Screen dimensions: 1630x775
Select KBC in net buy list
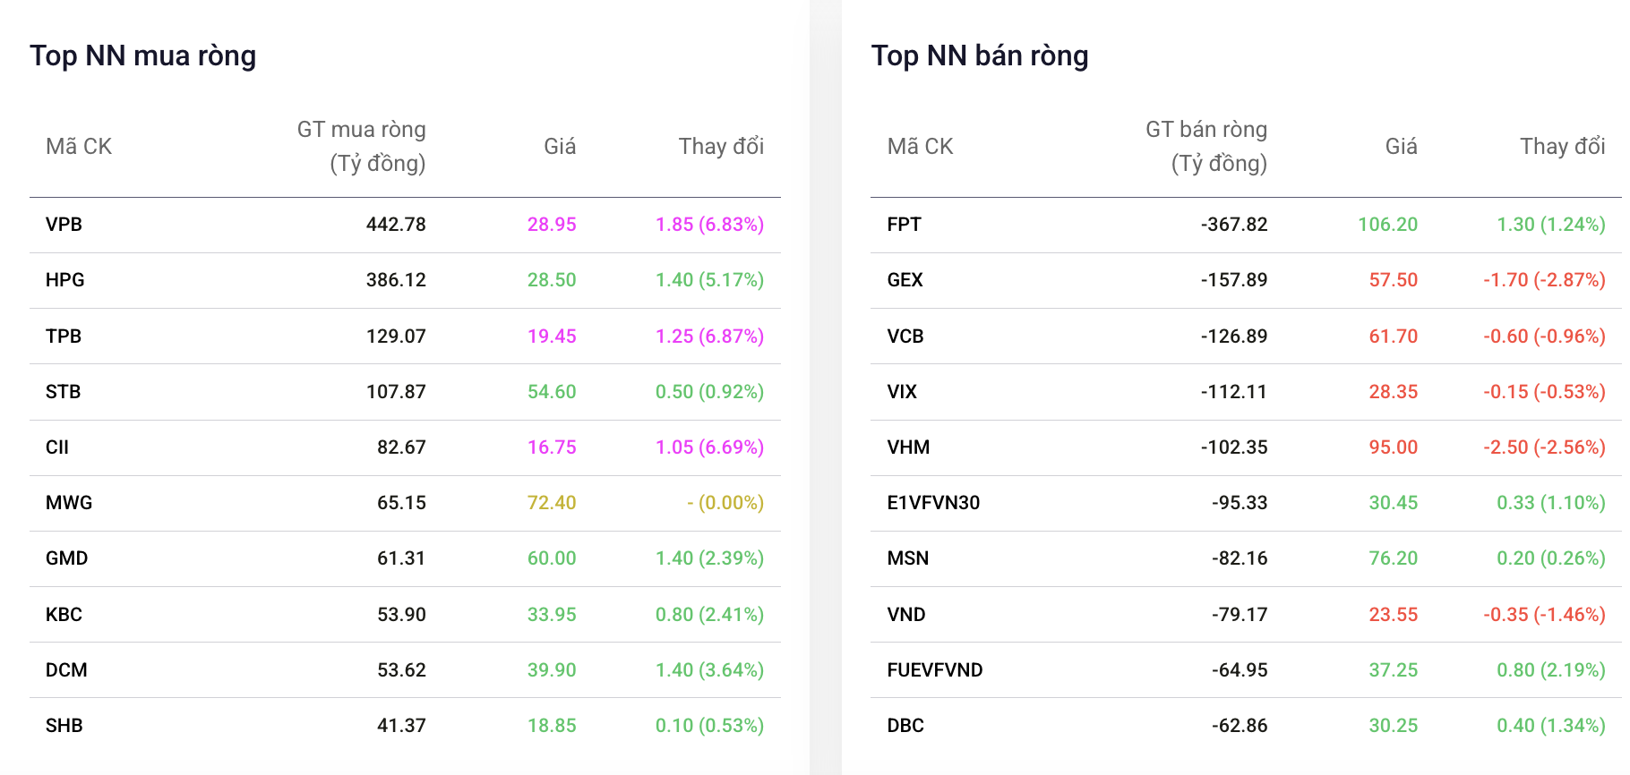pos(64,615)
